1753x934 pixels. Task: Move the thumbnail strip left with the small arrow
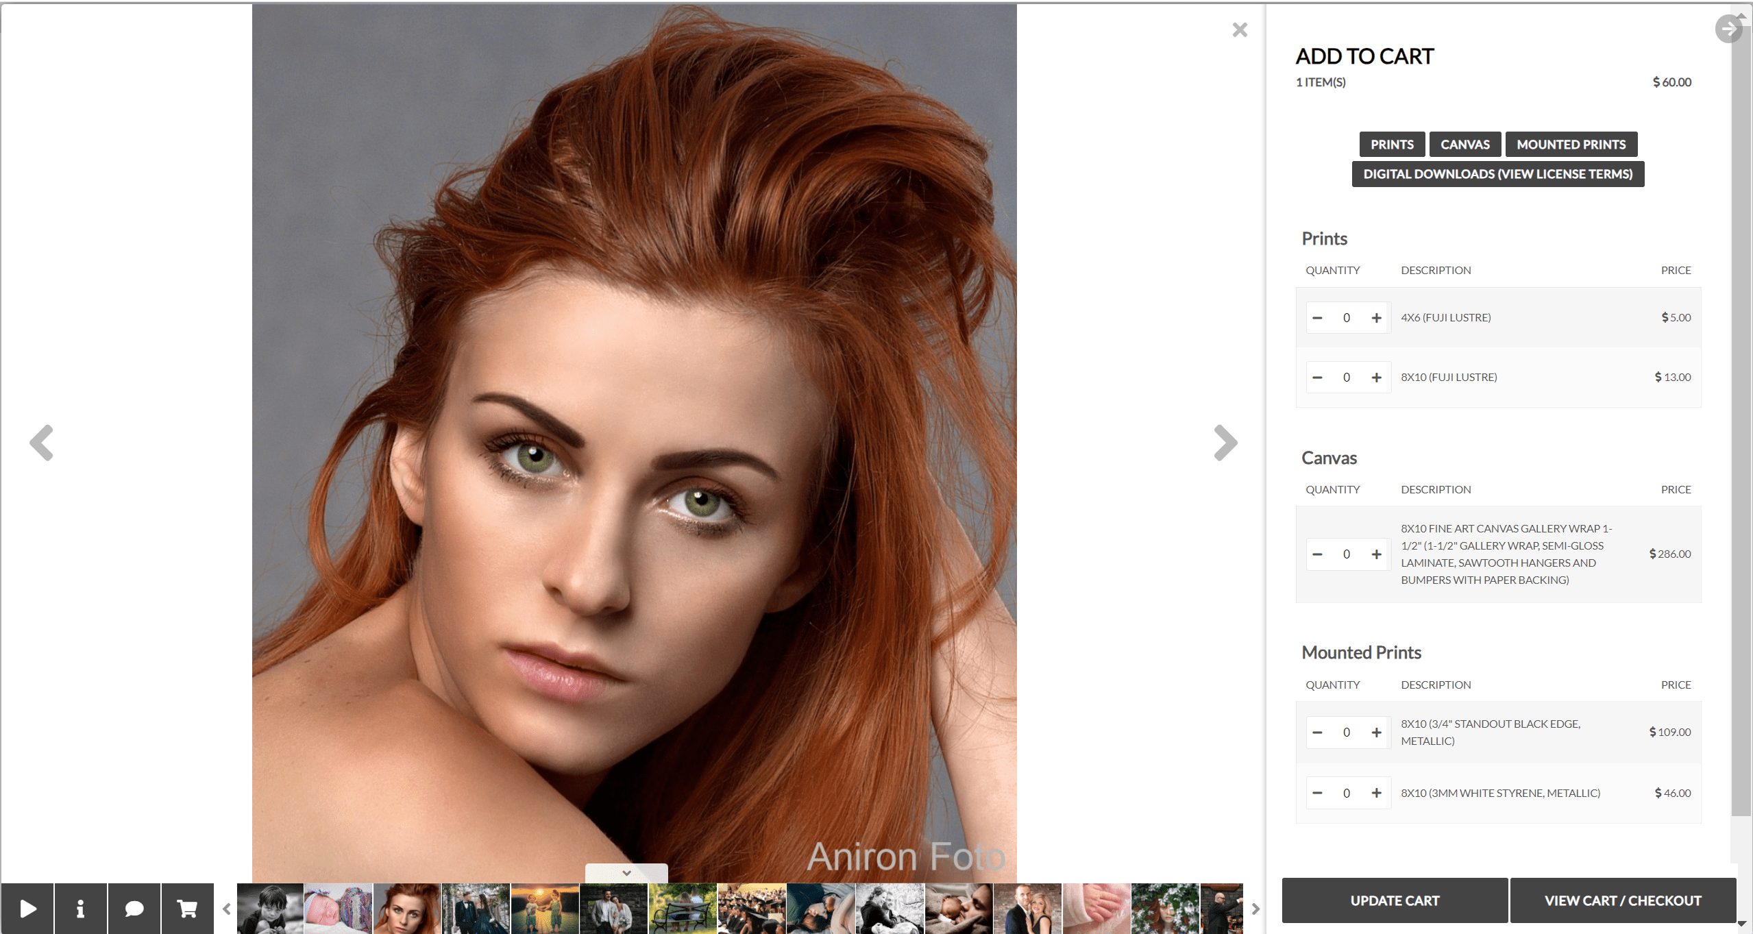point(227,909)
